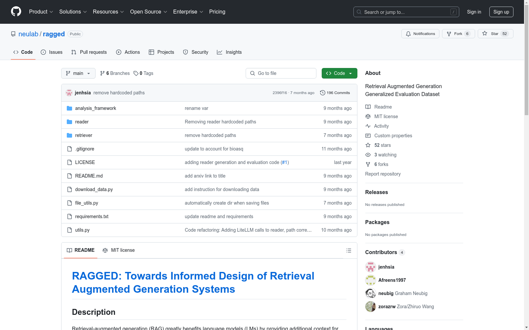
Task: Click the star icon to star repository
Action: 485,33
